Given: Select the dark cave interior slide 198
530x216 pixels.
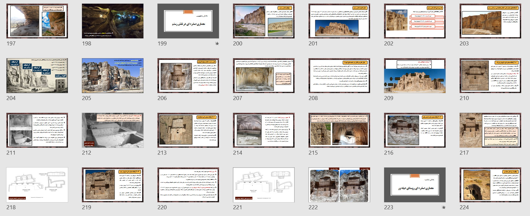Looking at the screenshot, I should pyautogui.click(x=113, y=21).
